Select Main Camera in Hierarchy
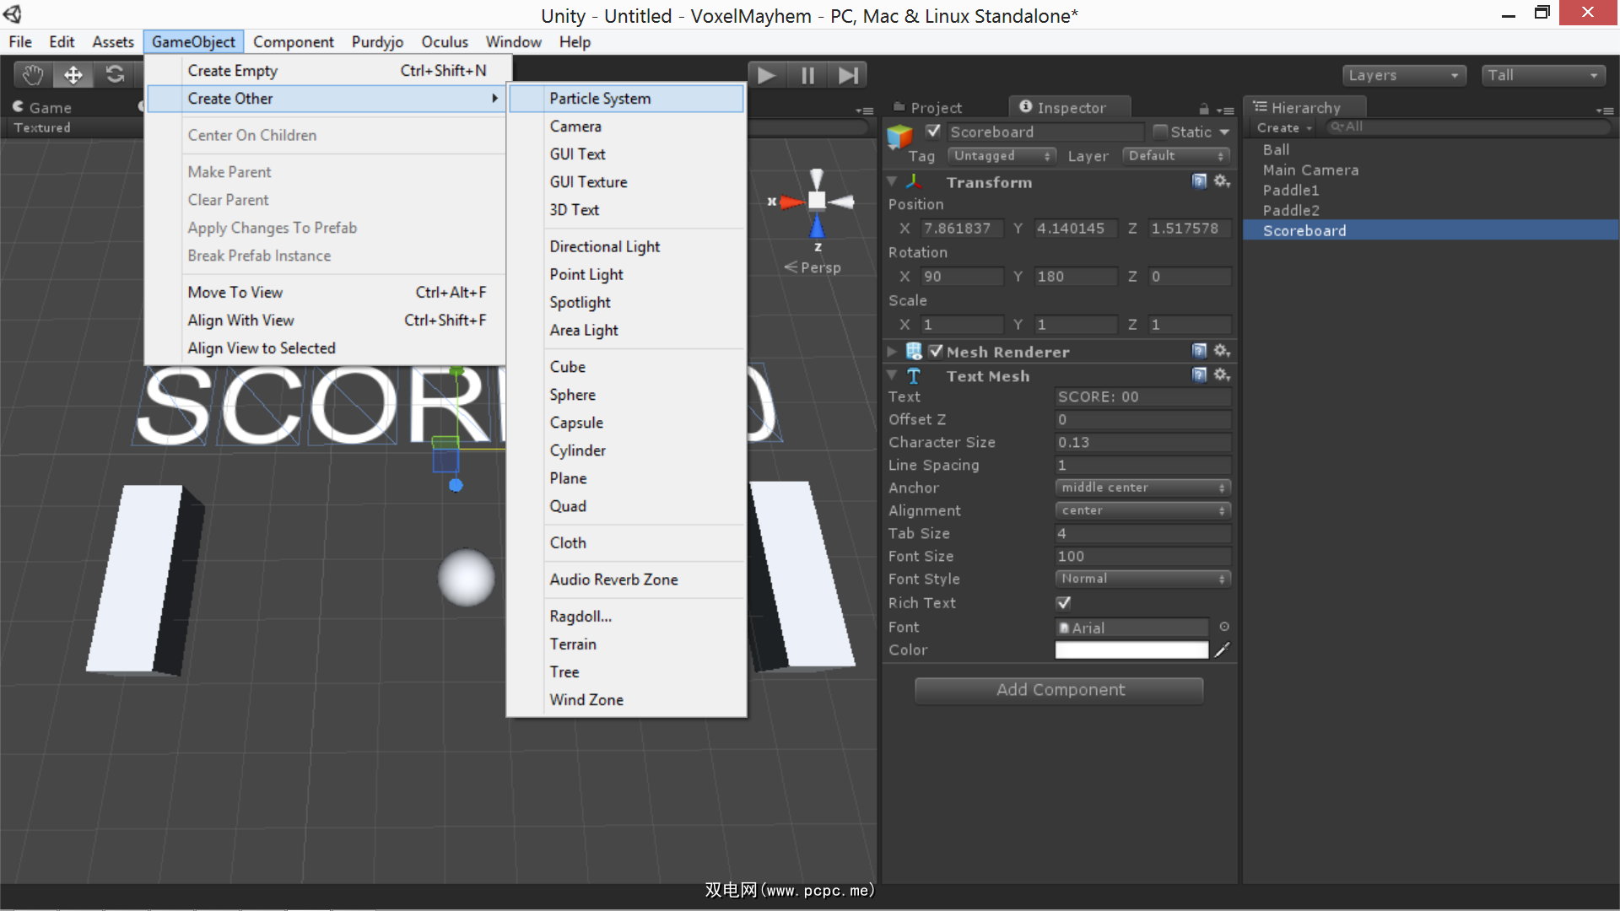 pyautogui.click(x=1310, y=170)
